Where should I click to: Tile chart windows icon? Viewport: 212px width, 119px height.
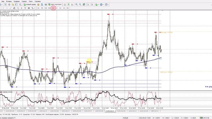(84, 4)
